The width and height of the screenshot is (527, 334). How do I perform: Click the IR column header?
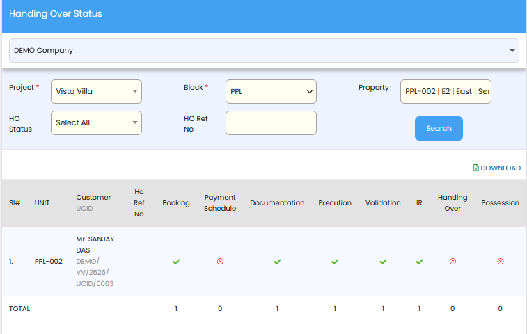pos(419,203)
